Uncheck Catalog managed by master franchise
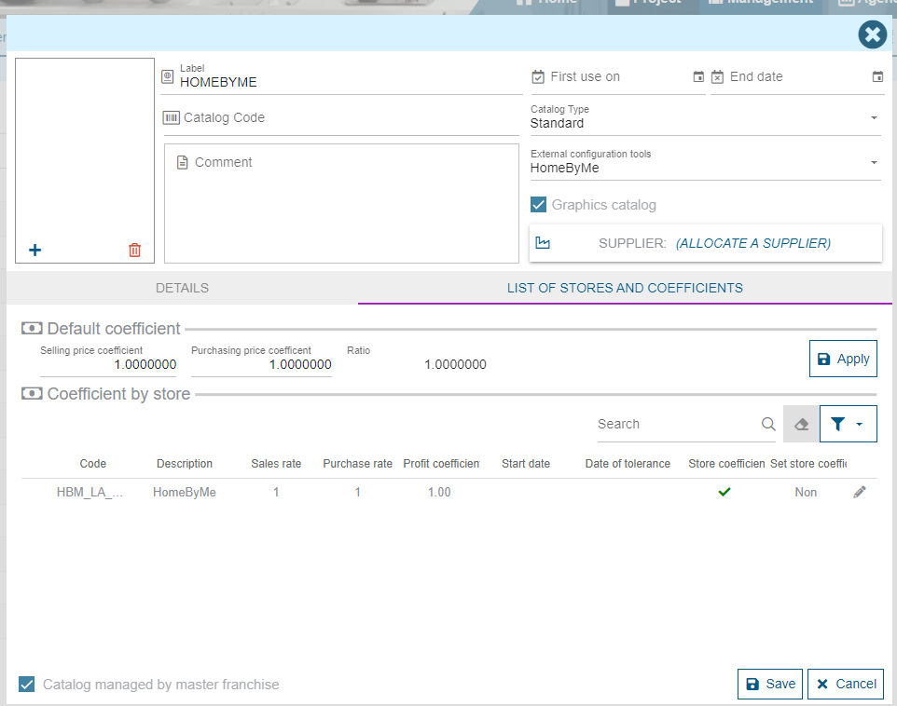 pos(27,685)
